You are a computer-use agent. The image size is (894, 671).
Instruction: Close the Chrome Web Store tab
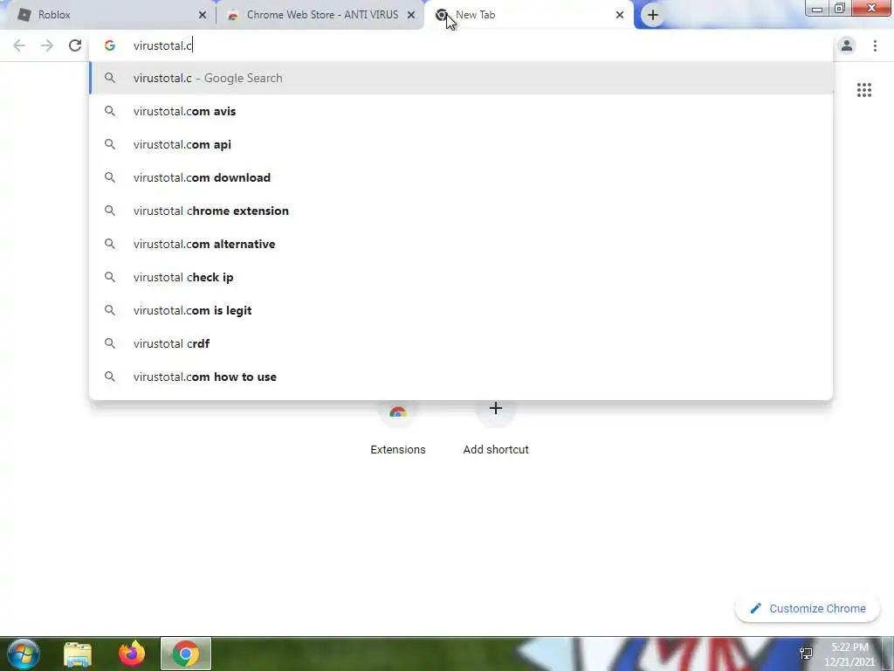click(411, 16)
